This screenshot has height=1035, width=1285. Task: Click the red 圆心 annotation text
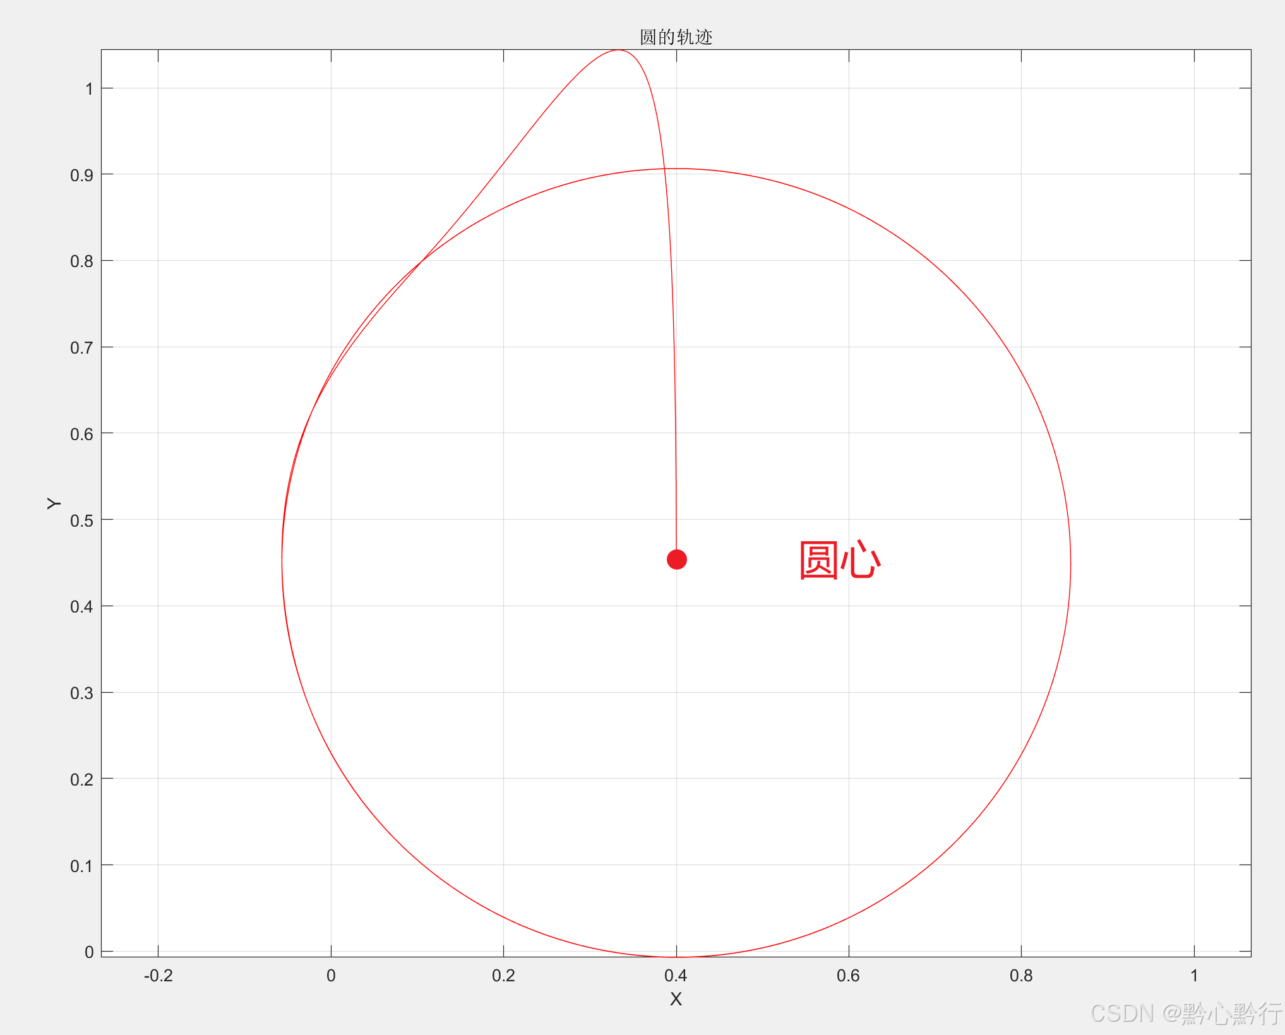tap(839, 560)
